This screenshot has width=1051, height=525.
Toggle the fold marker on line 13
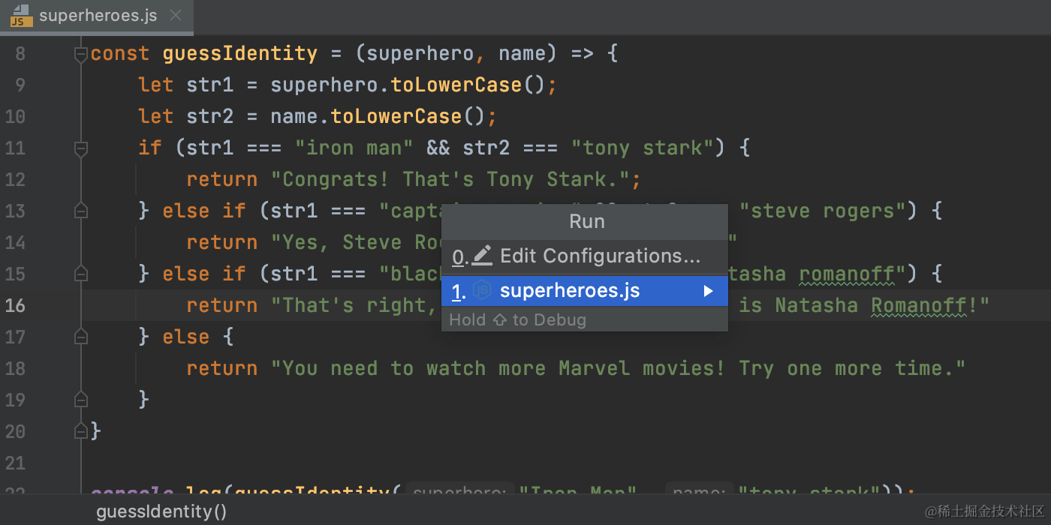pos(81,211)
